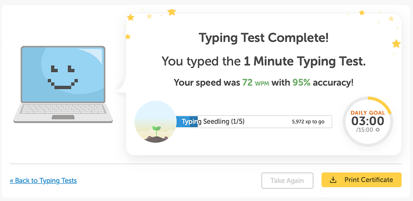The width and height of the screenshot is (413, 201).
Task: Click the 95% accuracy value
Action: [x=301, y=82]
